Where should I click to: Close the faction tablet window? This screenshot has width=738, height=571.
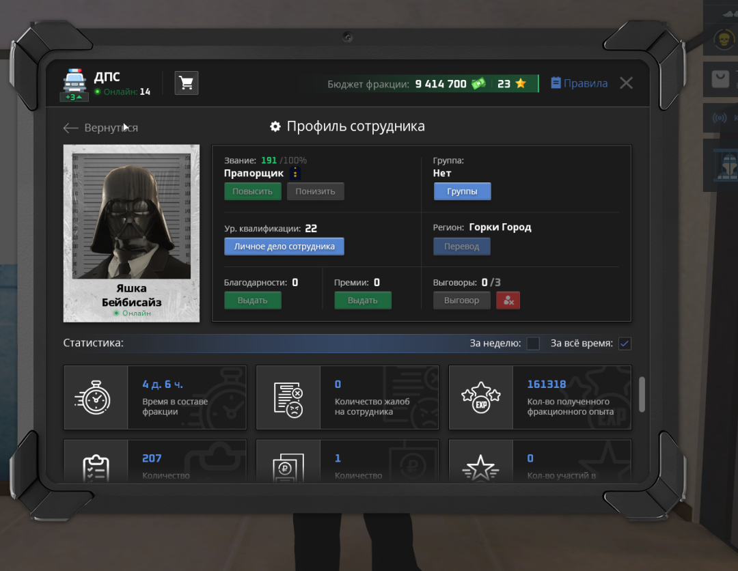(626, 83)
